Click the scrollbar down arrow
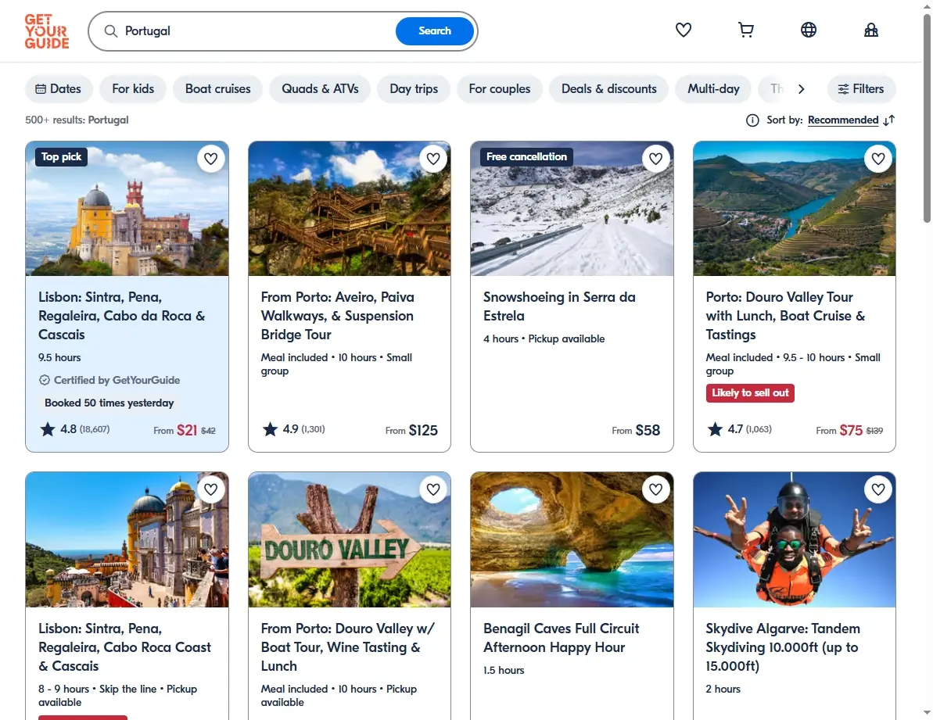This screenshot has height=720, width=933. point(927,712)
